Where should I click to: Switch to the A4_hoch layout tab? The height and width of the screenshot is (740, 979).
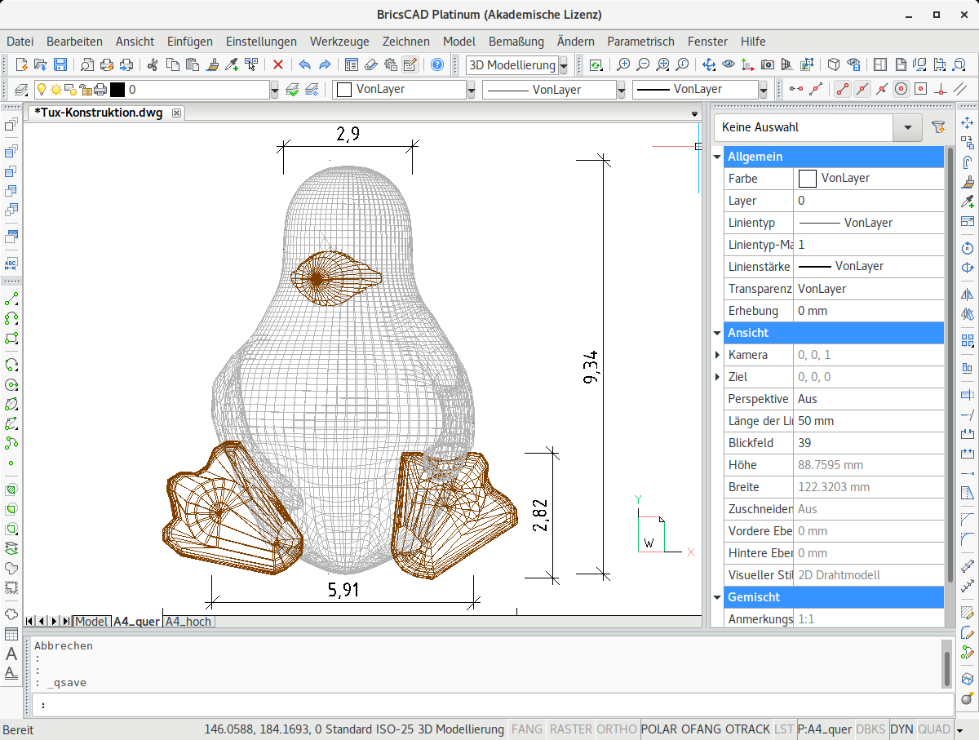(188, 622)
